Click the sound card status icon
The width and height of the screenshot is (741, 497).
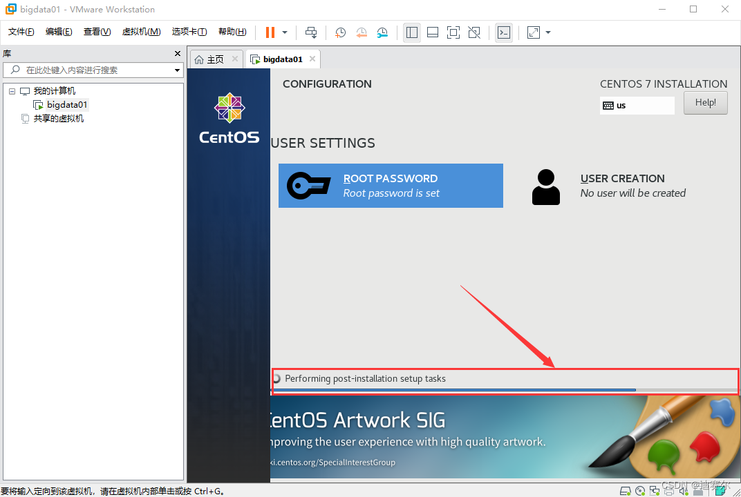point(684,491)
